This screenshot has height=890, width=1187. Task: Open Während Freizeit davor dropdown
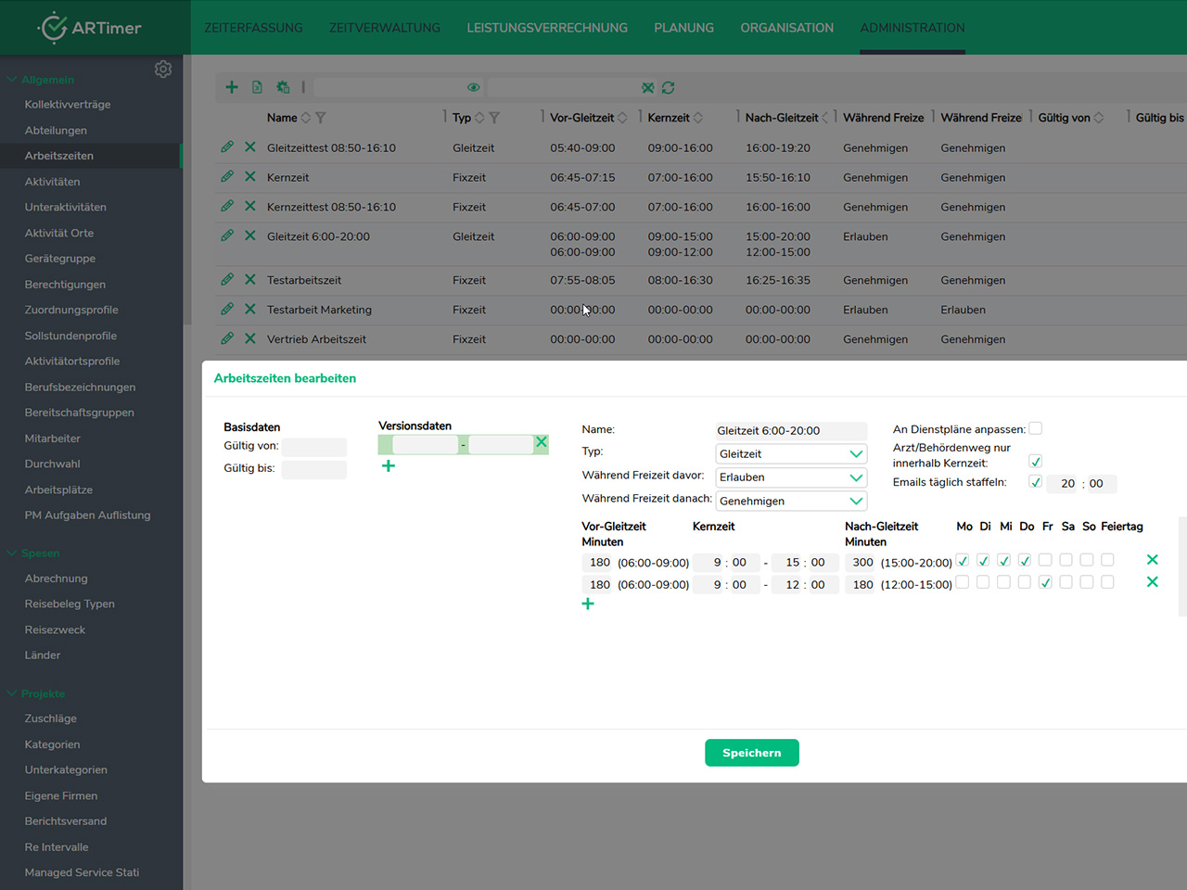791,477
